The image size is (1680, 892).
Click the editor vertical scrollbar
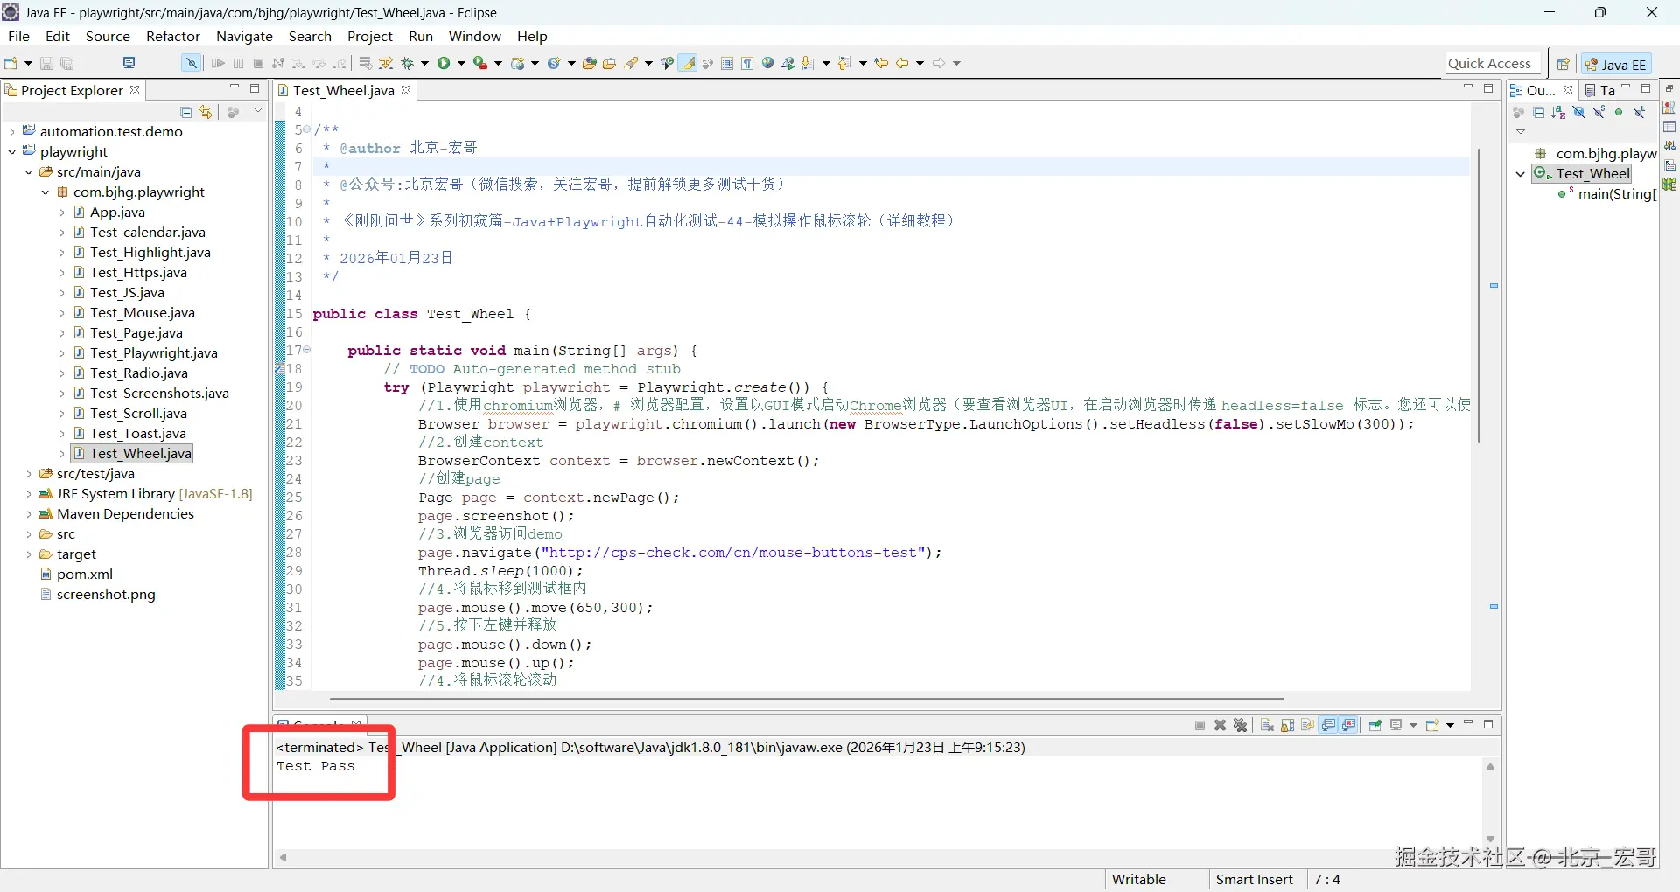pyautogui.click(x=1479, y=295)
